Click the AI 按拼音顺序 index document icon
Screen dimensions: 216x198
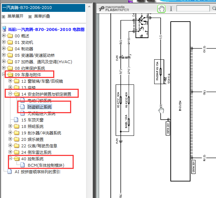coord(10,171)
